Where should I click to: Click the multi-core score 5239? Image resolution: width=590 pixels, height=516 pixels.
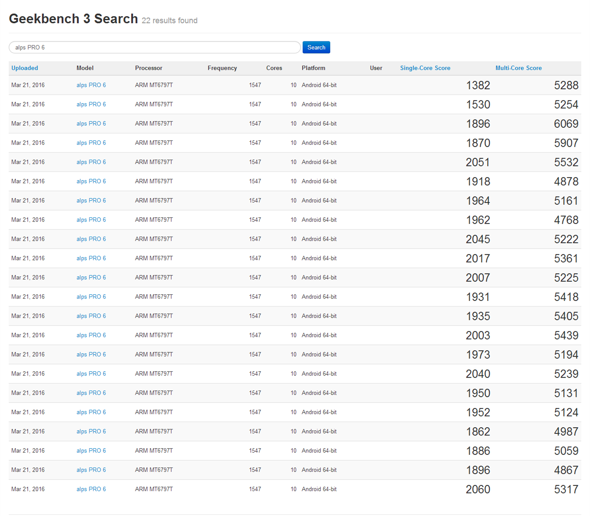pyautogui.click(x=566, y=374)
